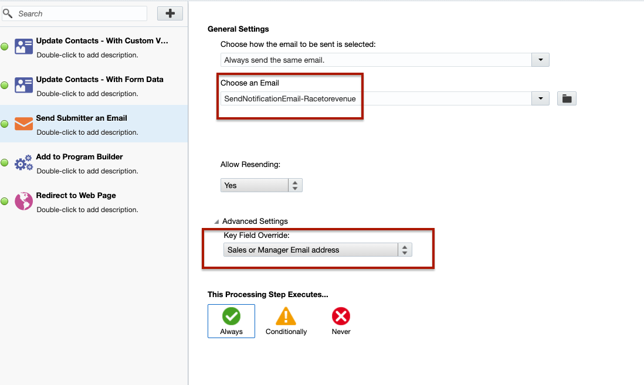Select the Add to Program Builder step
Viewport: 644px width, 385px height.
(x=79, y=157)
